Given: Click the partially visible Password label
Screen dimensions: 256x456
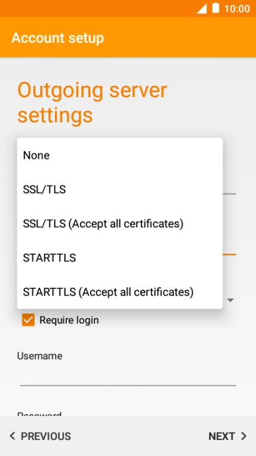Looking at the screenshot, I should pyautogui.click(x=39, y=414).
